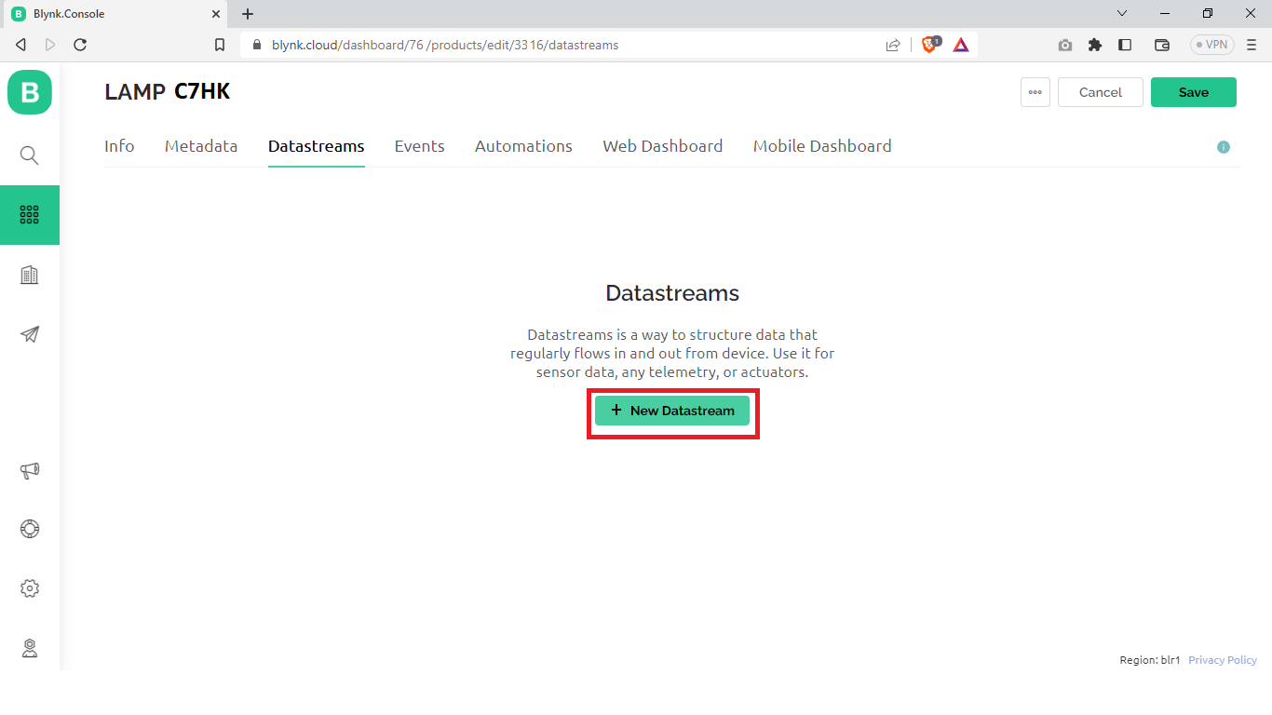Open the organizations building icon
The image size is (1272, 715).
[30, 275]
